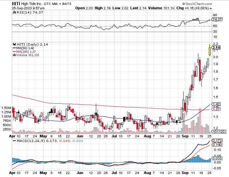The image size is (229, 177).
Task: Click the 1.42 MA(50) price tag
Action: coord(216,104)
